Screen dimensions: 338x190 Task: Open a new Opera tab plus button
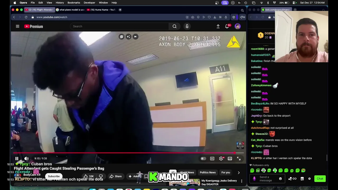click(120, 10)
